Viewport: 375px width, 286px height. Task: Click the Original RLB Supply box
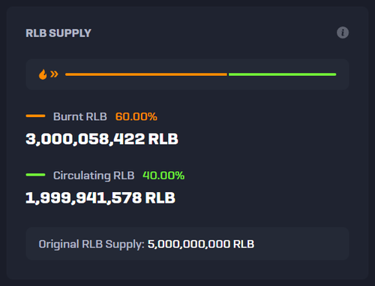click(x=187, y=244)
